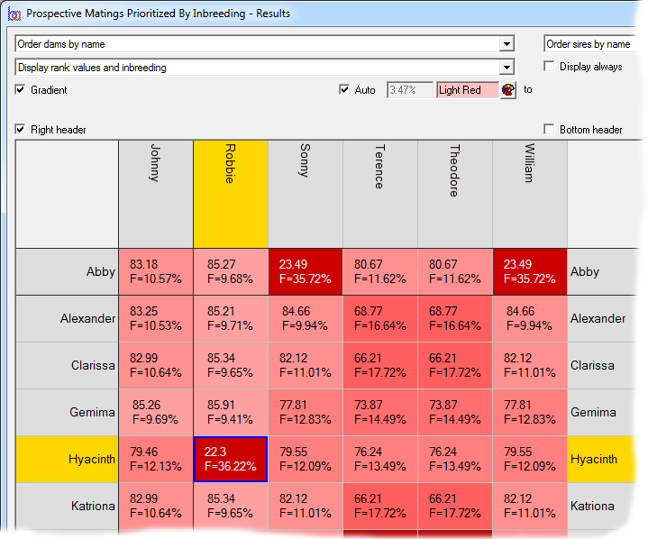The height and width of the screenshot is (539, 648).
Task: Click the application icon in title bar
Action: coord(14,14)
